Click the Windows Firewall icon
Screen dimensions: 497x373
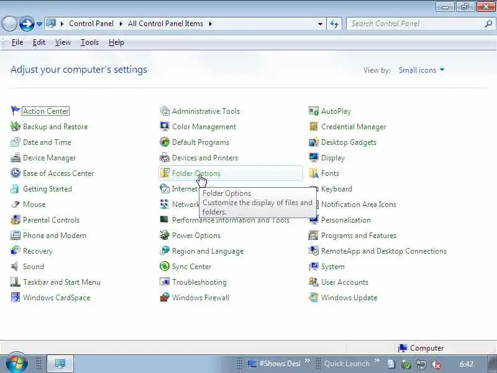(x=165, y=297)
